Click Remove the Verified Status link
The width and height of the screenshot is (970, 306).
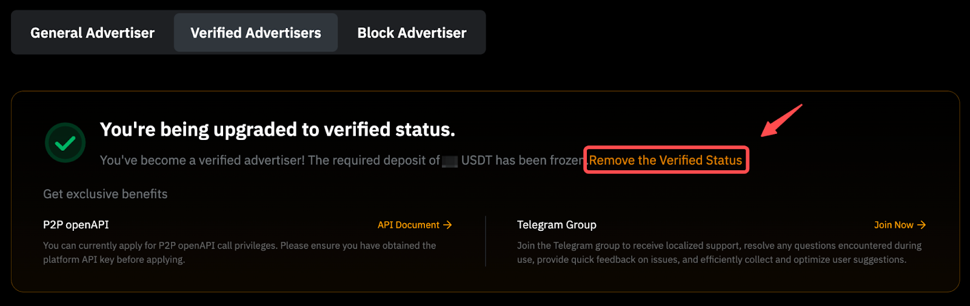pos(666,161)
